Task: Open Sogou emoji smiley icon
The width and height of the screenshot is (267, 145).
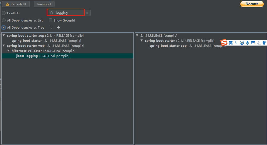Action: pyautogui.click(x=242, y=43)
